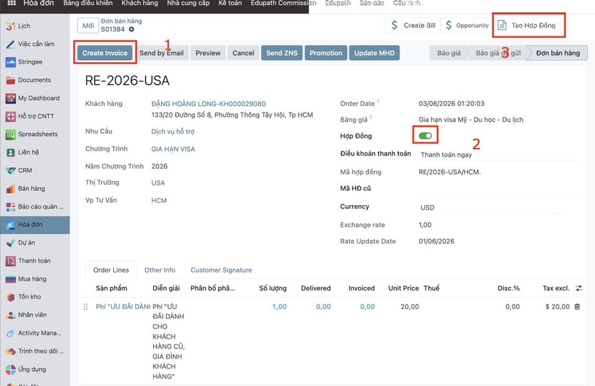This screenshot has height=386, width=595.
Task: Open Thanh toán payment icon
Action: (10, 261)
